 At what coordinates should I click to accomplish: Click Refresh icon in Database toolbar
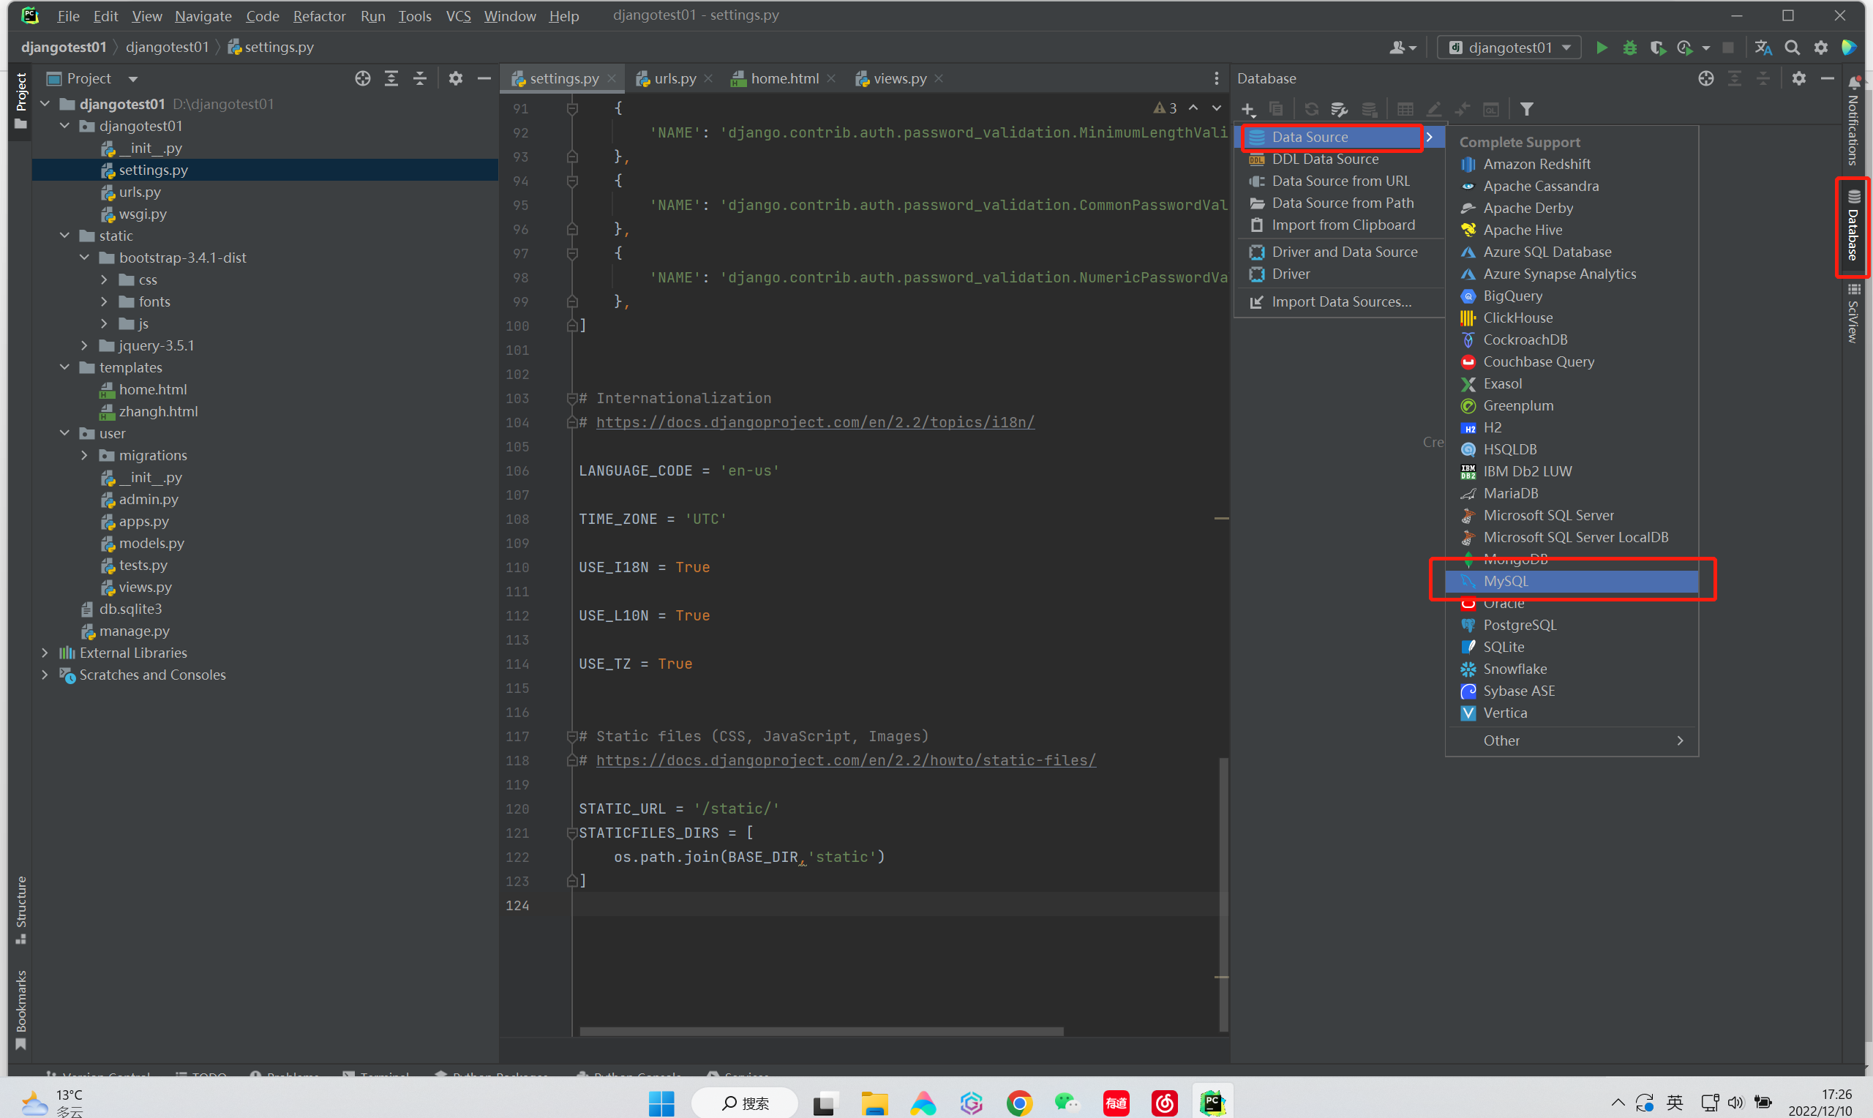point(1311,109)
